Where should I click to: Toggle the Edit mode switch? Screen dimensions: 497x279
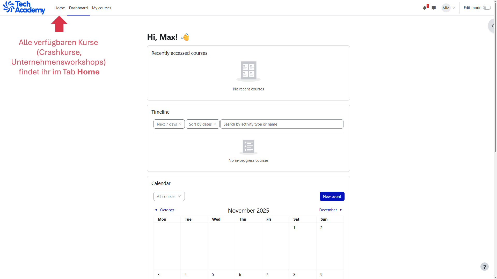487,8
